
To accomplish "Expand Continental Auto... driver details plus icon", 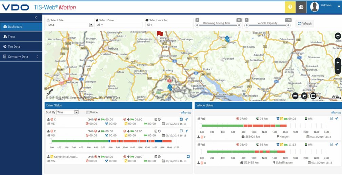I will coord(188,156).
